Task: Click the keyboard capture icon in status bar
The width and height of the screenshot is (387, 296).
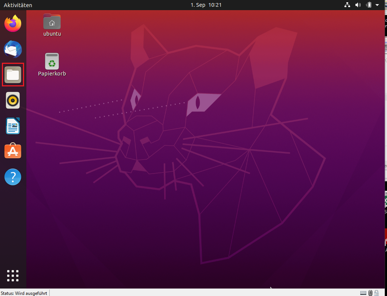Action: [363, 293]
